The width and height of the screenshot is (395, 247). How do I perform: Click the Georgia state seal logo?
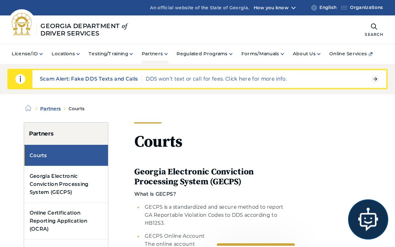click(22, 24)
